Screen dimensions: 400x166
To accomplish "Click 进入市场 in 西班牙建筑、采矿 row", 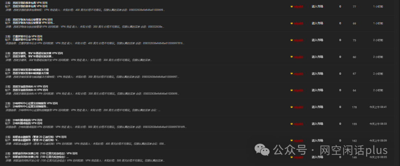I will pos(317,57).
